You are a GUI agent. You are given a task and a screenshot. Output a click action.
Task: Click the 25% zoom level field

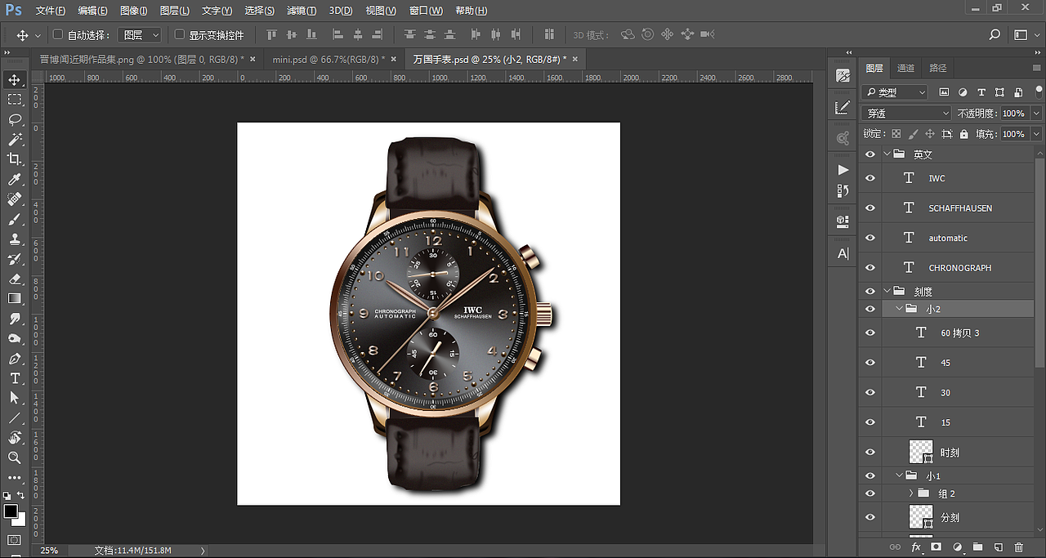click(x=49, y=551)
